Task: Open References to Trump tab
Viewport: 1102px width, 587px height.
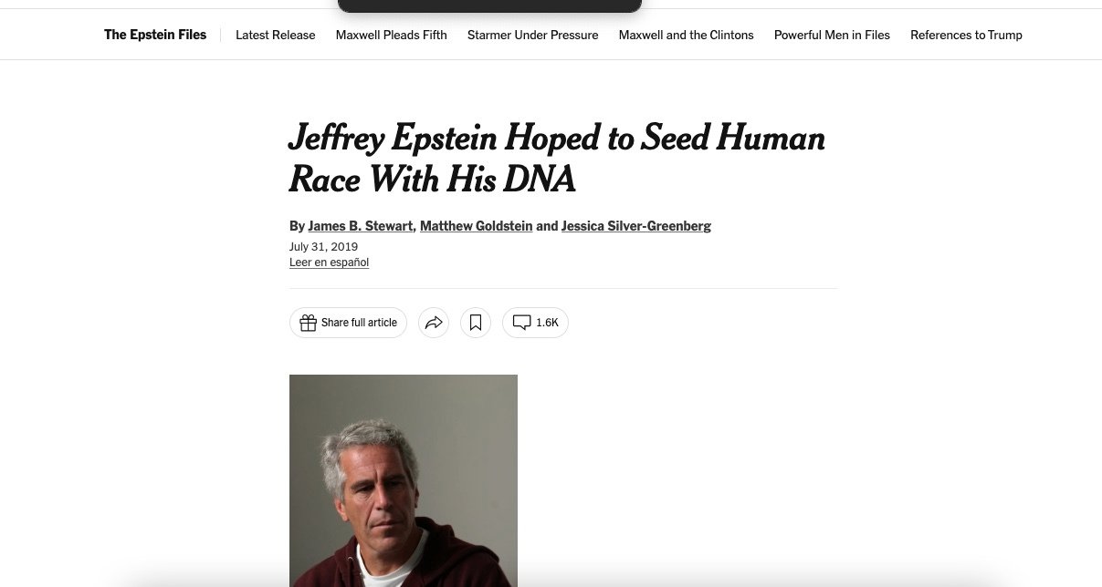Action: (966, 35)
